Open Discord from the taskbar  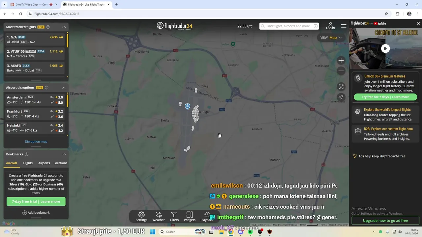click(x=241, y=232)
